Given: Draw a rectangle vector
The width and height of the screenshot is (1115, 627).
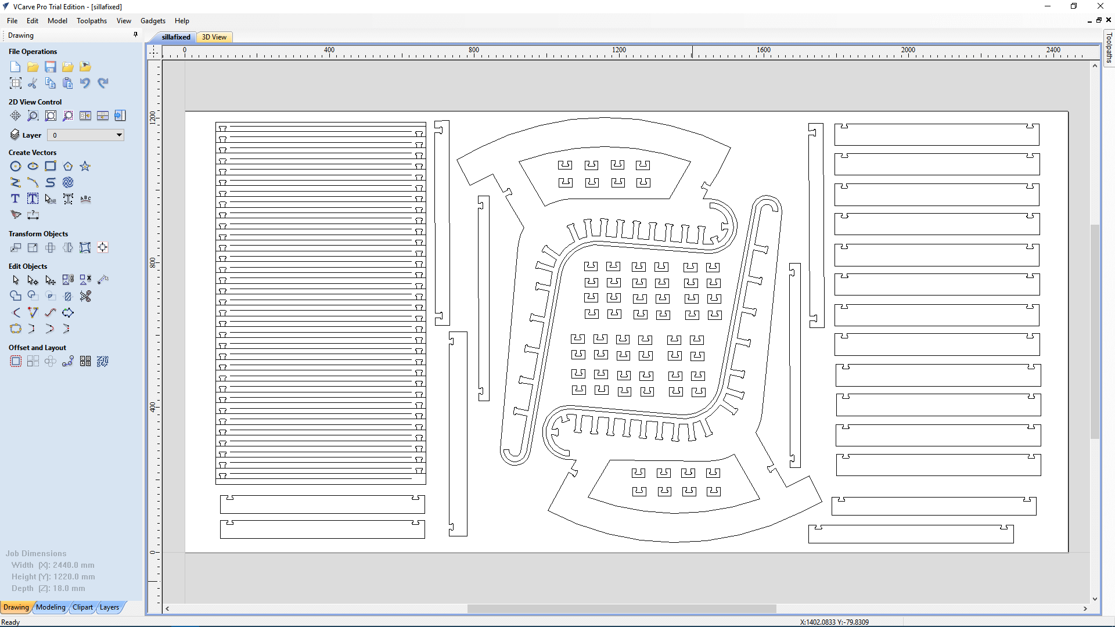Looking at the screenshot, I should (51, 166).
